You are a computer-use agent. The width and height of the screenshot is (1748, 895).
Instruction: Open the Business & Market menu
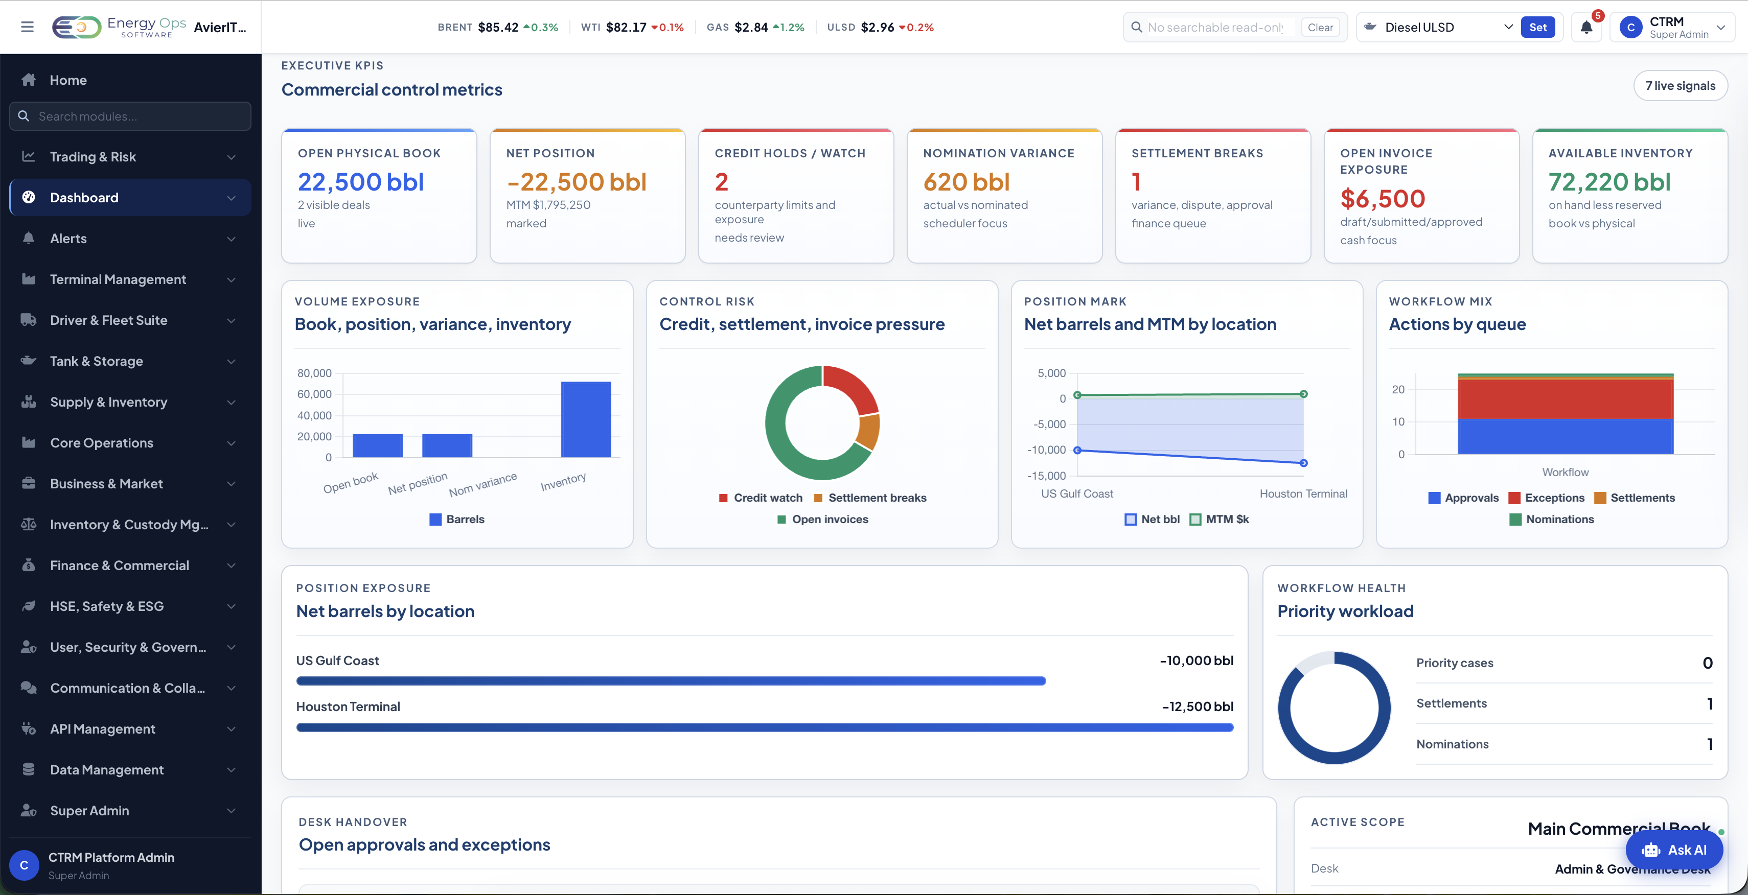pyautogui.click(x=130, y=483)
